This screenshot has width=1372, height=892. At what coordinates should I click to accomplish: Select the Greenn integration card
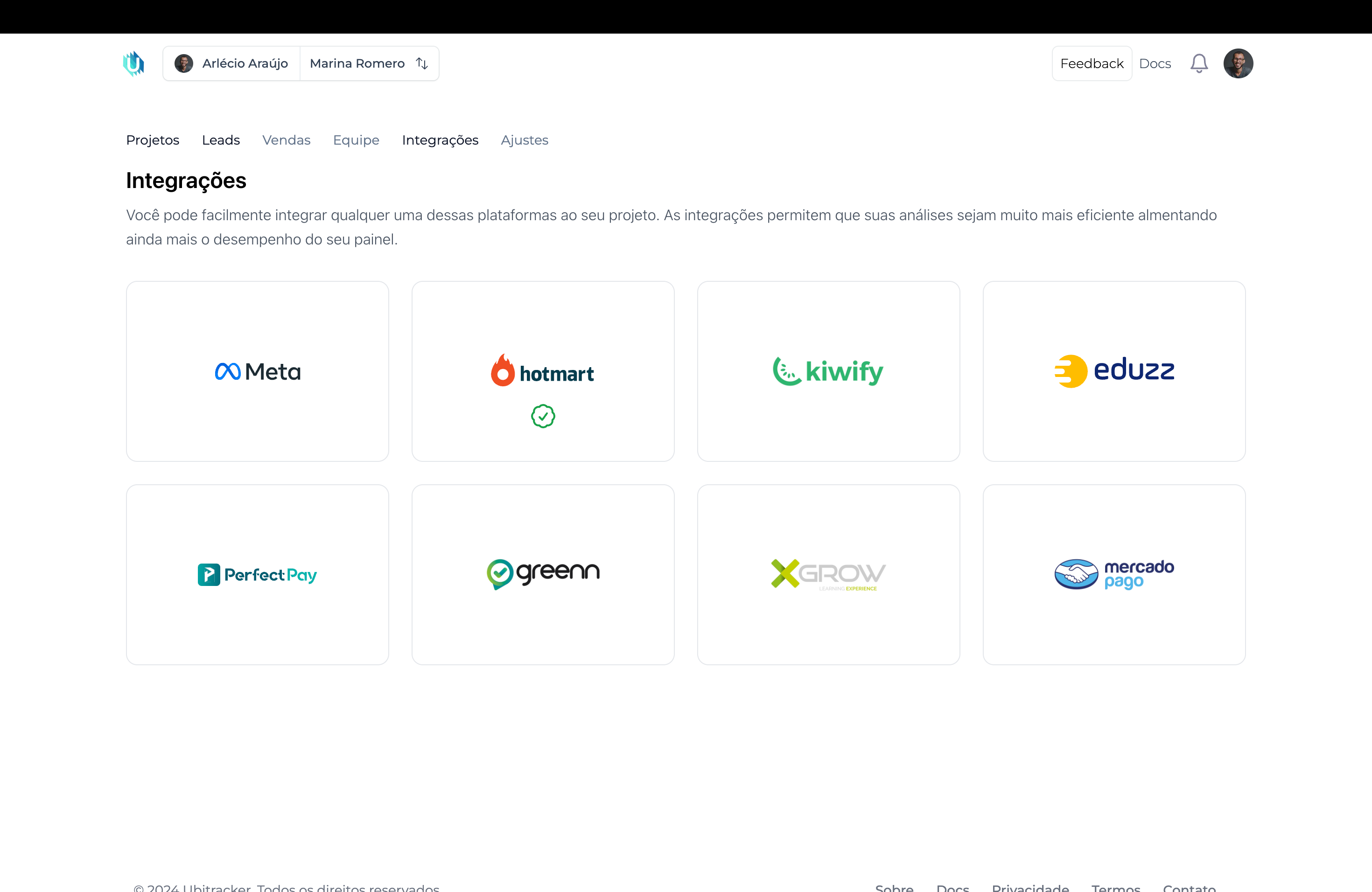543,574
